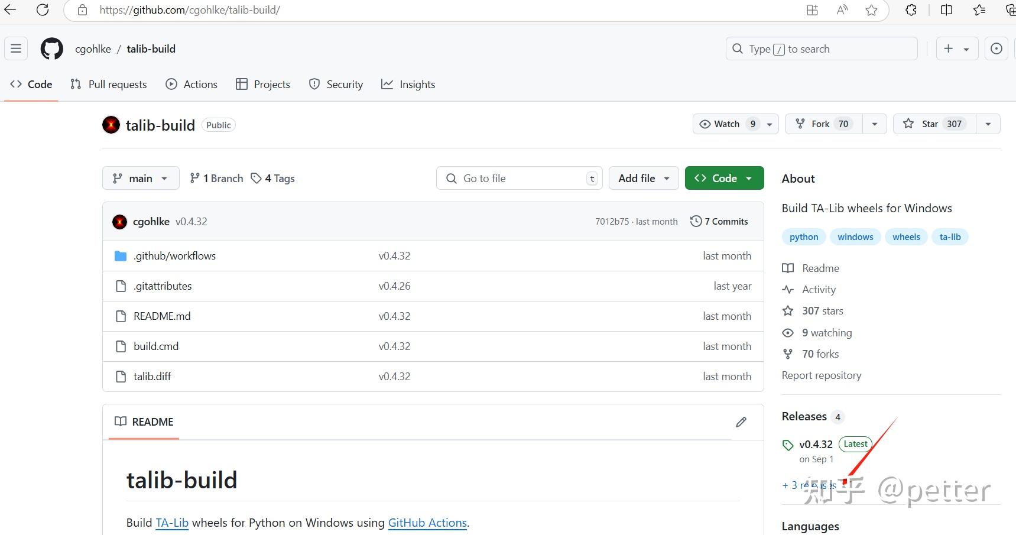Screen dimensions: 1016x535
Task: Open the Insights tab
Action: coord(408,85)
